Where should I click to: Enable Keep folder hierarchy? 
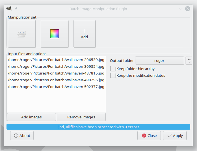113,69
